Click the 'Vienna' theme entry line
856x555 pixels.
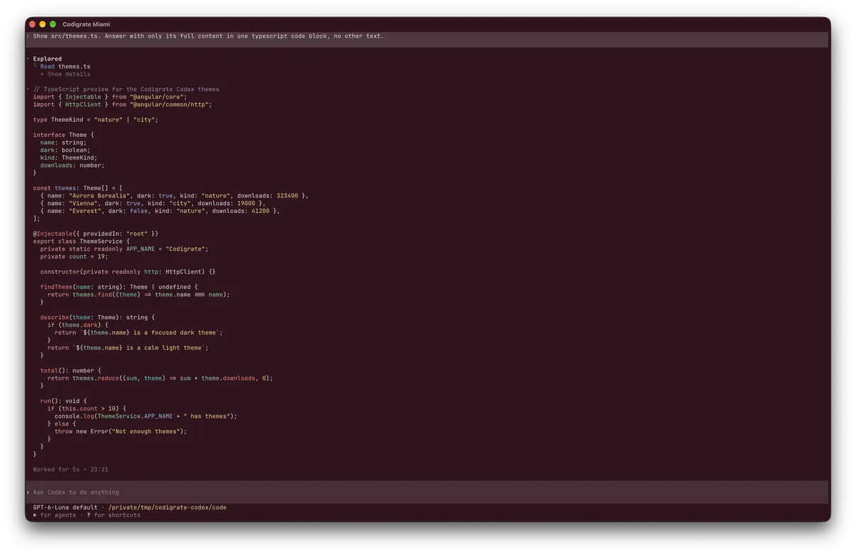click(153, 203)
